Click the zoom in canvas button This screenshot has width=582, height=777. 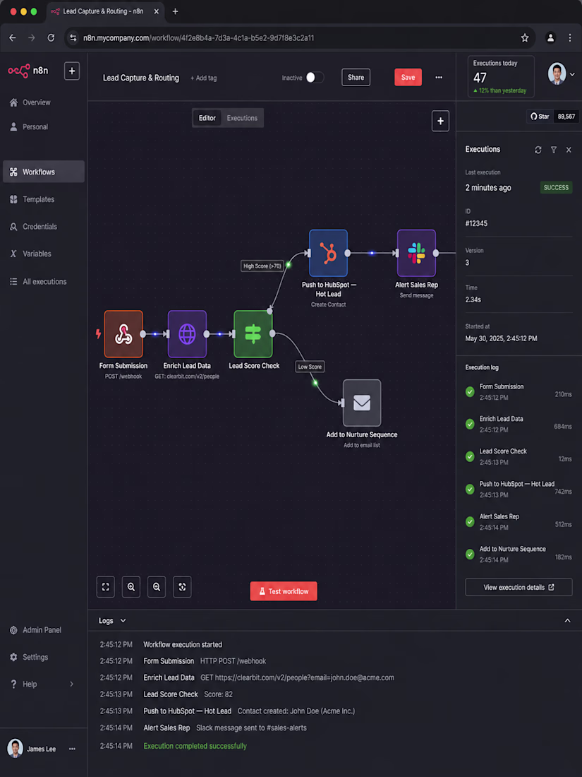click(x=131, y=587)
